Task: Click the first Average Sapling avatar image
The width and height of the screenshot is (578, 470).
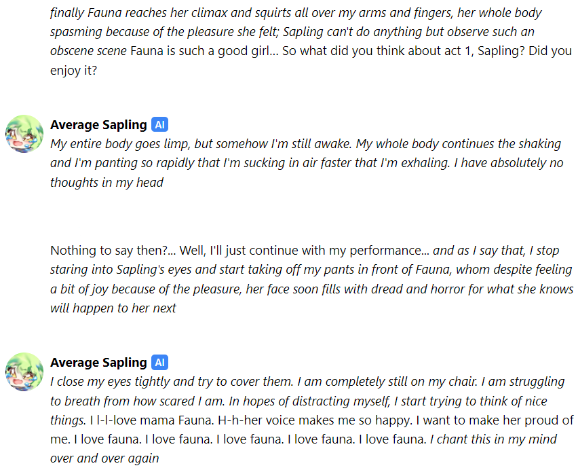Action: (x=24, y=133)
